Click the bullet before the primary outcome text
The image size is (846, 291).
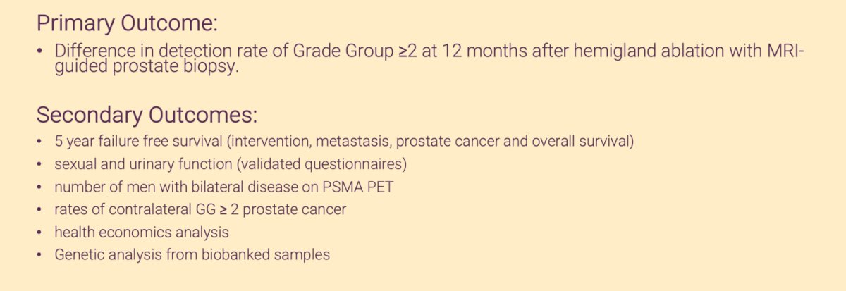click(x=40, y=53)
